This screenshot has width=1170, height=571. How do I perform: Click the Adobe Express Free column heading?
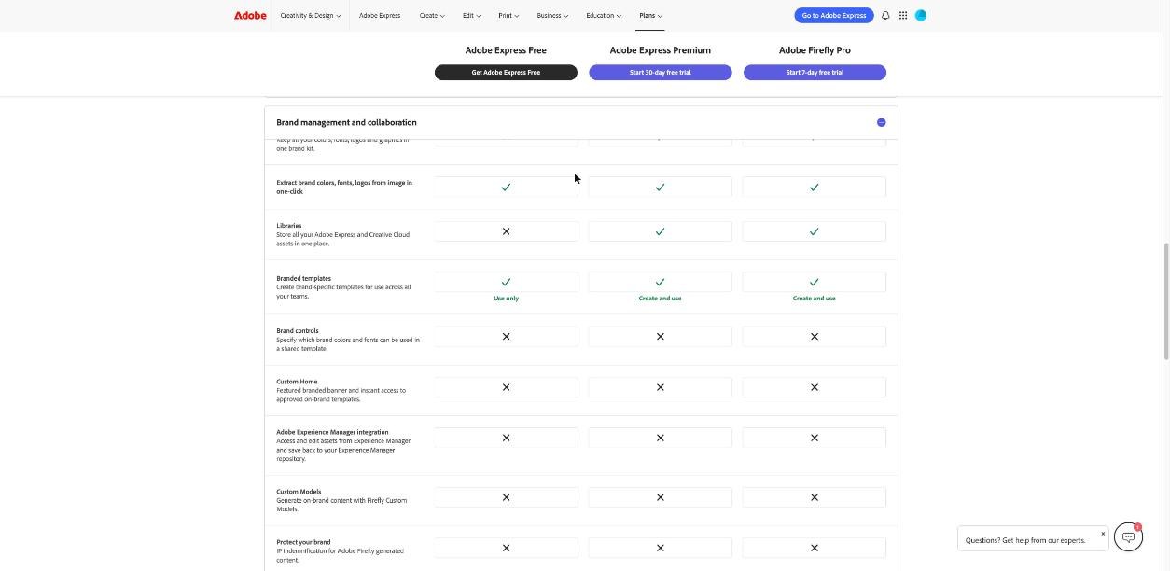(x=506, y=50)
